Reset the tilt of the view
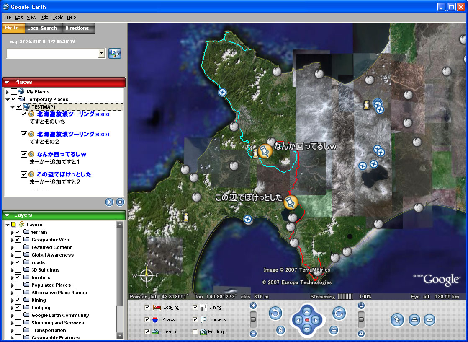Image resolution: width=468 pixels, height=342 pixels. point(334,330)
